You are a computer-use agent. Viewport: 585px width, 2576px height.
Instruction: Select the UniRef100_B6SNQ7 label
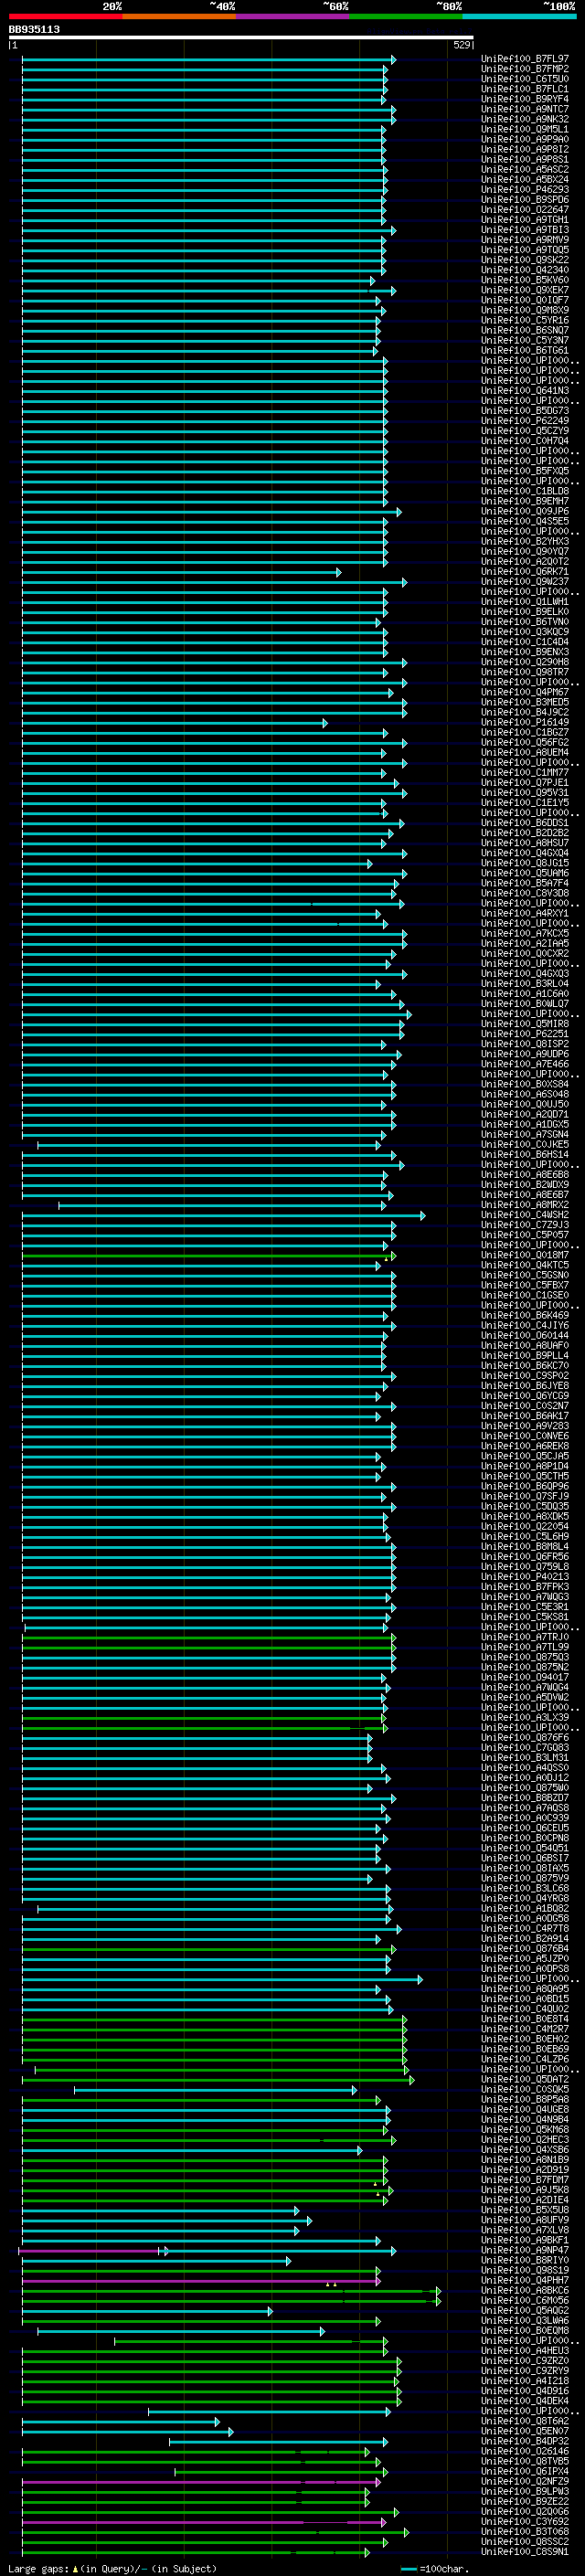coord(525,331)
